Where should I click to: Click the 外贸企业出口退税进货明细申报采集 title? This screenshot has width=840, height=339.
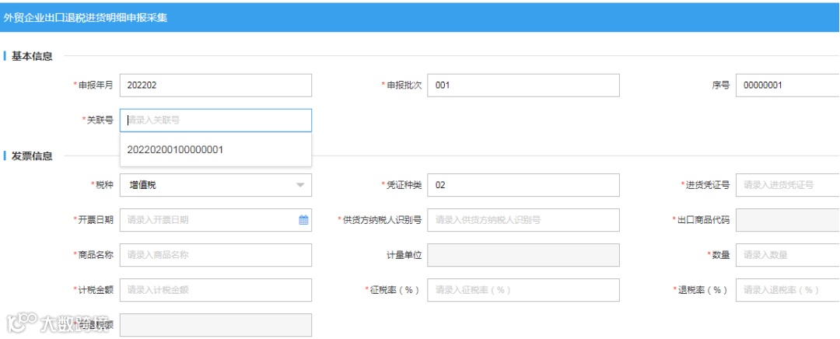tap(86, 17)
